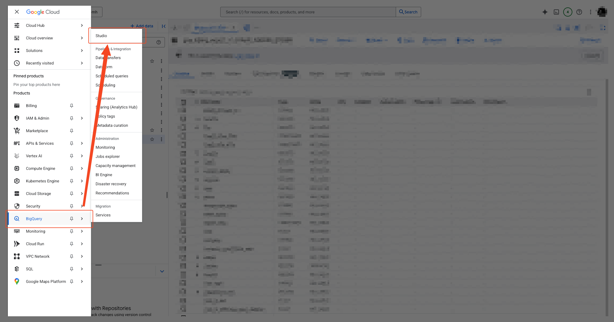The image size is (614, 322).
Task: Click the VPC Network icon
Action: 17,256
